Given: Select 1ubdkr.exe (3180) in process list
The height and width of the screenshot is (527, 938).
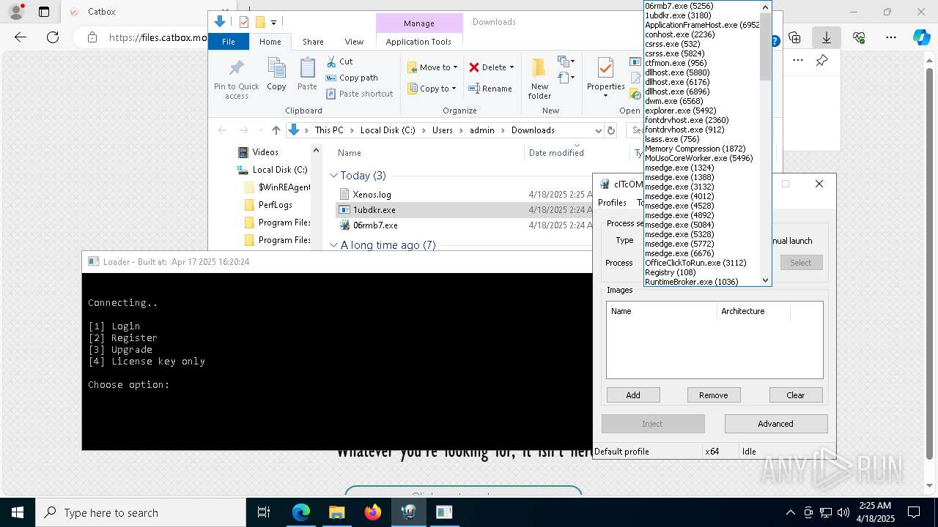Looking at the screenshot, I should (x=678, y=15).
